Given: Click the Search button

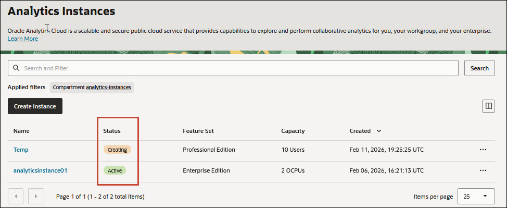Looking at the screenshot, I should pyautogui.click(x=479, y=68).
